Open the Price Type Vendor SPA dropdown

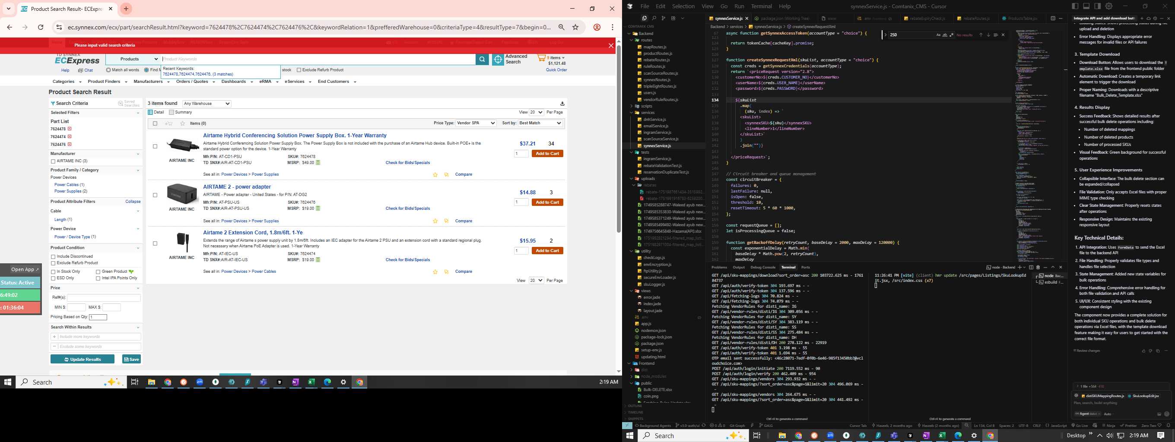click(476, 123)
